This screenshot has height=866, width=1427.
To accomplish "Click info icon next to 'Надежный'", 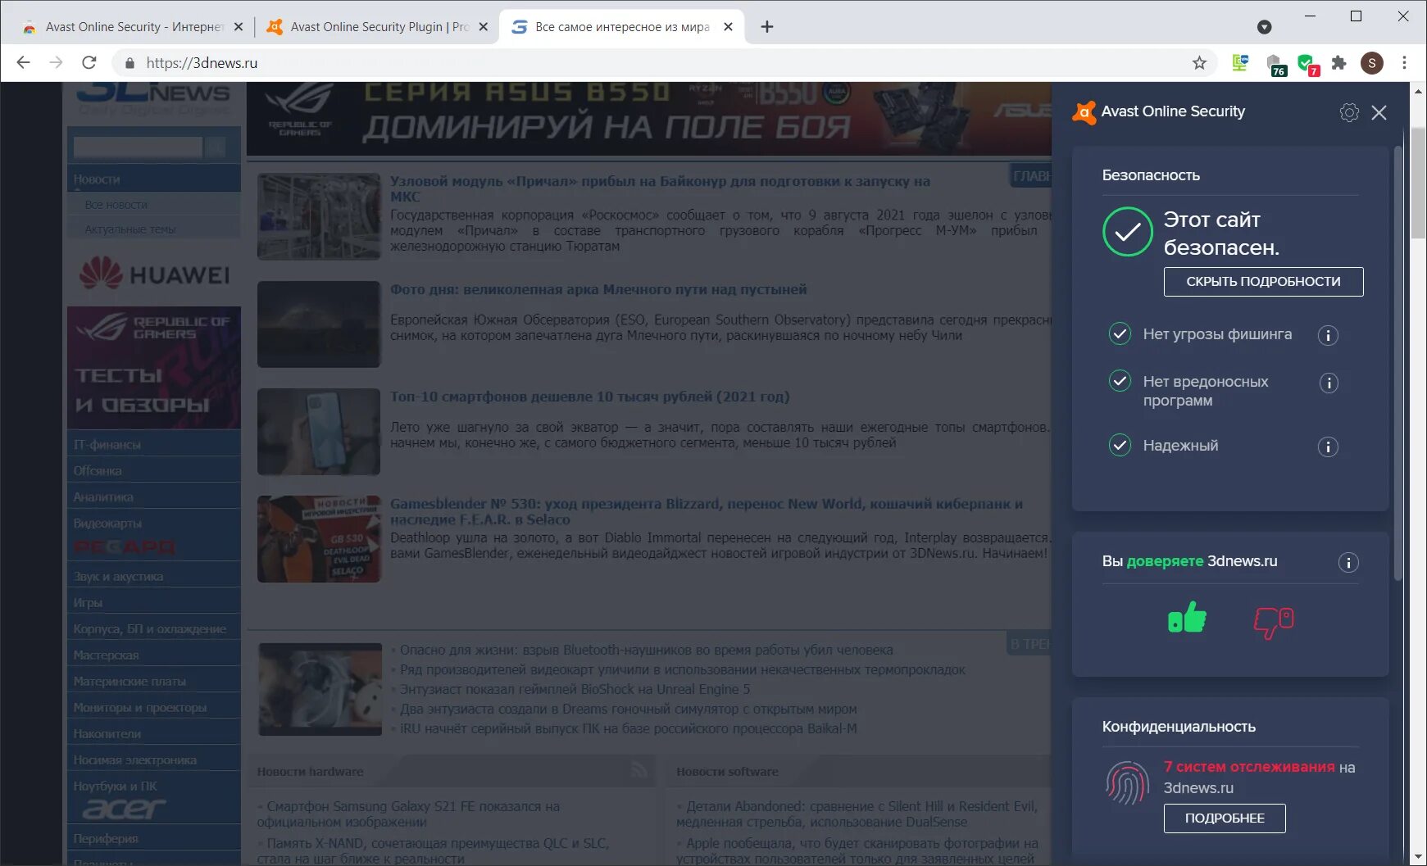I will click(x=1328, y=447).
